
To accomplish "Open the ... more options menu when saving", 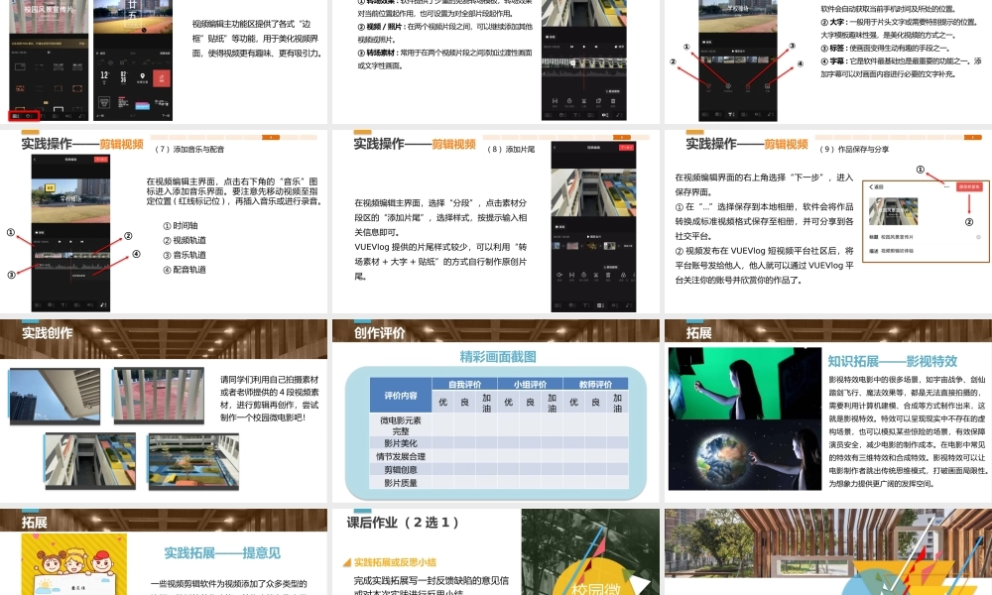I will (947, 186).
